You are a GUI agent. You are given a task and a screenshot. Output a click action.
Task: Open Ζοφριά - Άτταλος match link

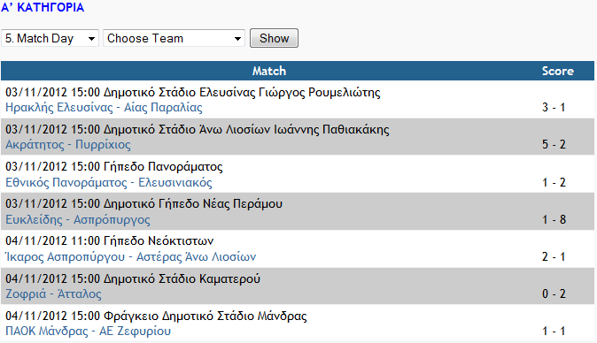click(x=53, y=294)
